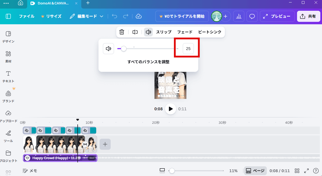This screenshot has height=176, width=322.
Task: Select the volume icon in the floating toolbar
Action: pos(148,32)
